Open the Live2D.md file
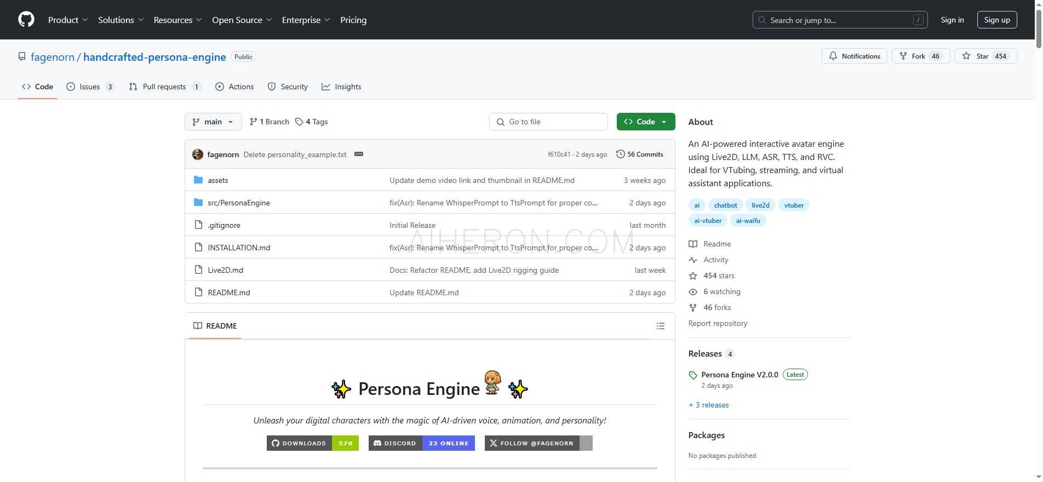1043x482 pixels. pyautogui.click(x=225, y=270)
